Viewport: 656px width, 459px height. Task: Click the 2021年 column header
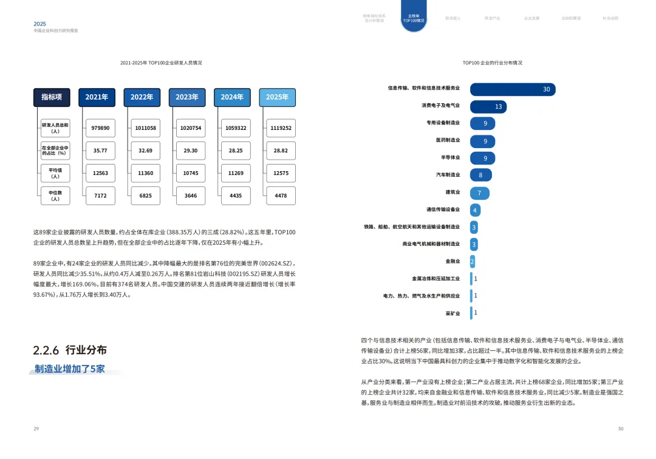pos(97,97)
